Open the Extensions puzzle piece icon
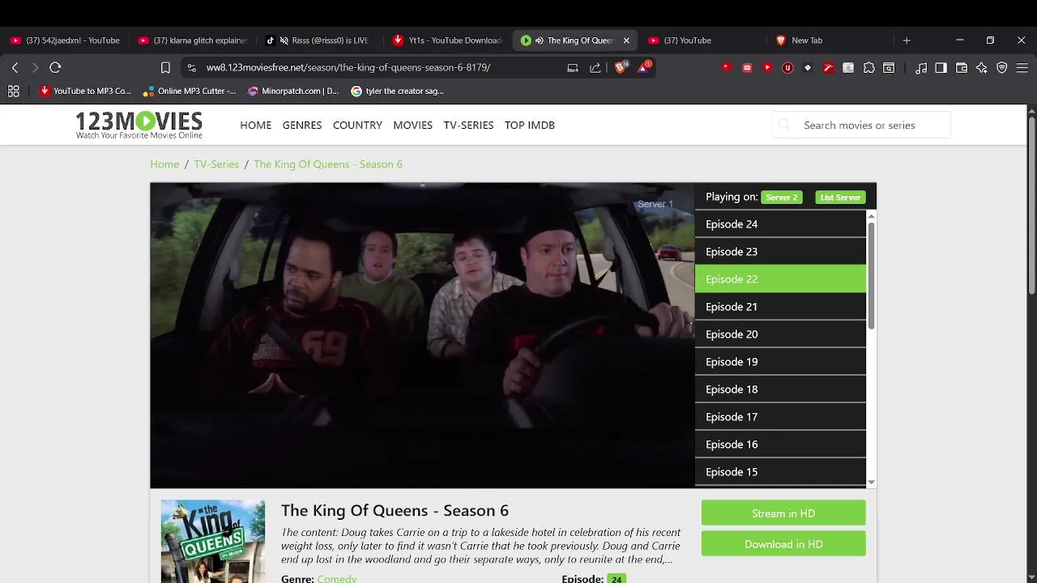This screenshot has width=1037, height=583. (x=869, y=68)
